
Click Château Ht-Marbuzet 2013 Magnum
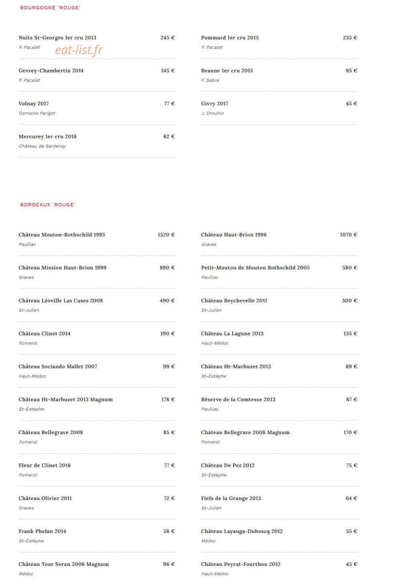[66, 400]
